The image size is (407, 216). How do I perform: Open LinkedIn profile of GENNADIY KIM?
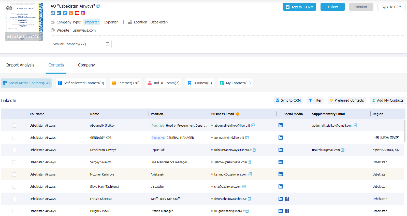(x=281, y=138)
